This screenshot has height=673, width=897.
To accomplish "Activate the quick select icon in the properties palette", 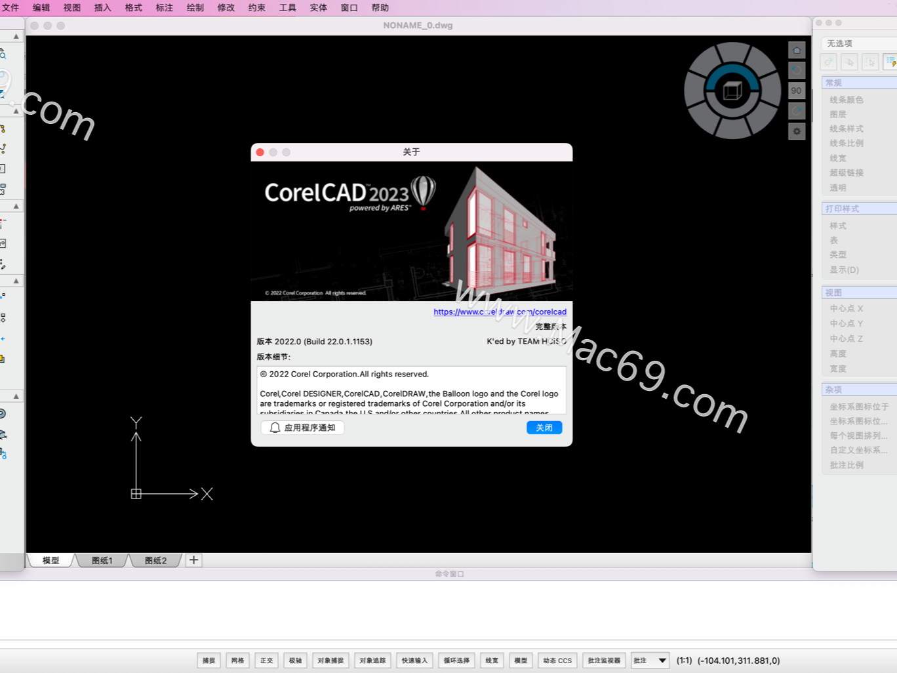I will pos(828,62).
